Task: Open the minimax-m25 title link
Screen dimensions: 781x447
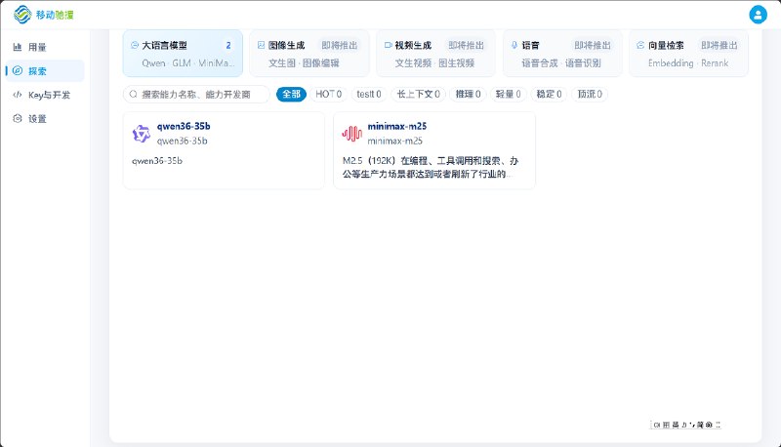Action: coord(397,127)
